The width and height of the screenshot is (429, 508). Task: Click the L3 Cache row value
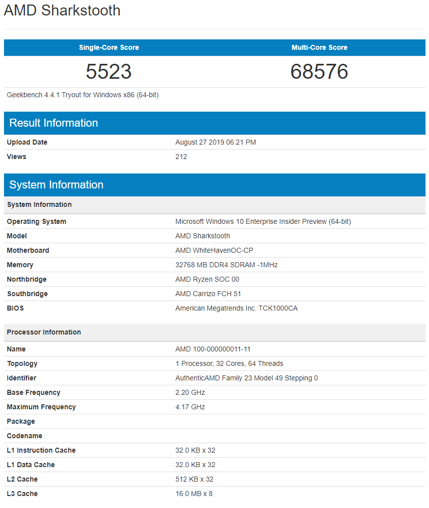tap(194, 494)
